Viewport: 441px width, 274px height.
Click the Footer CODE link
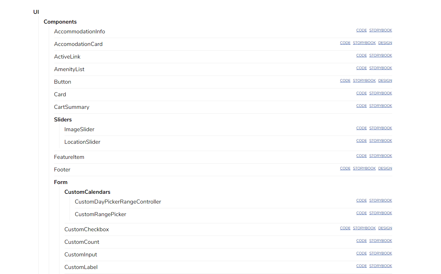point(345,168)
